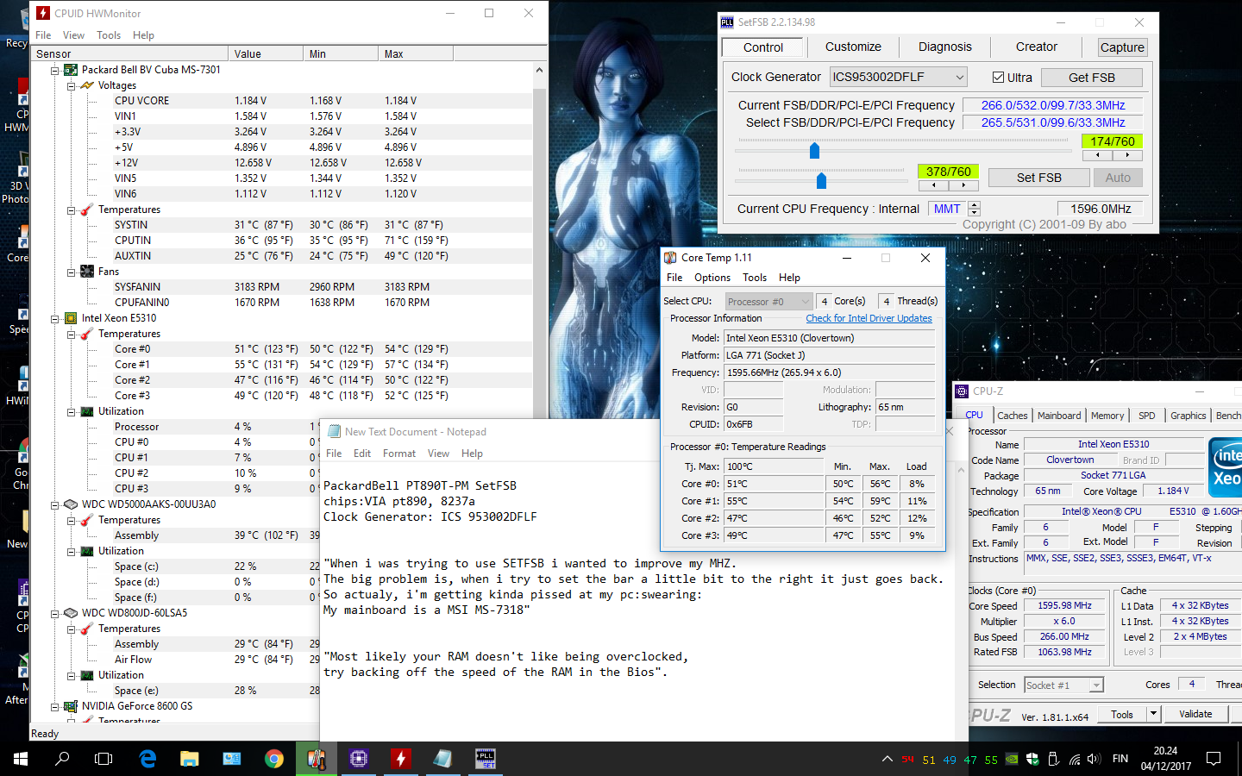Image resolution: width=1242 pixels, height=776 pixels.
Task: Open the Check for Intel Driver Updates link
Action: pos(869,318)
